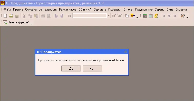Screen dimensions: 194x101
Task: Expand arrow next to the help icon
Action: 137,17
